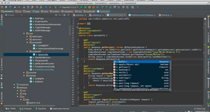Open the Application Servers tool window
The height and width of the screenshot is (112, 210).
click(x=59, y=109)
